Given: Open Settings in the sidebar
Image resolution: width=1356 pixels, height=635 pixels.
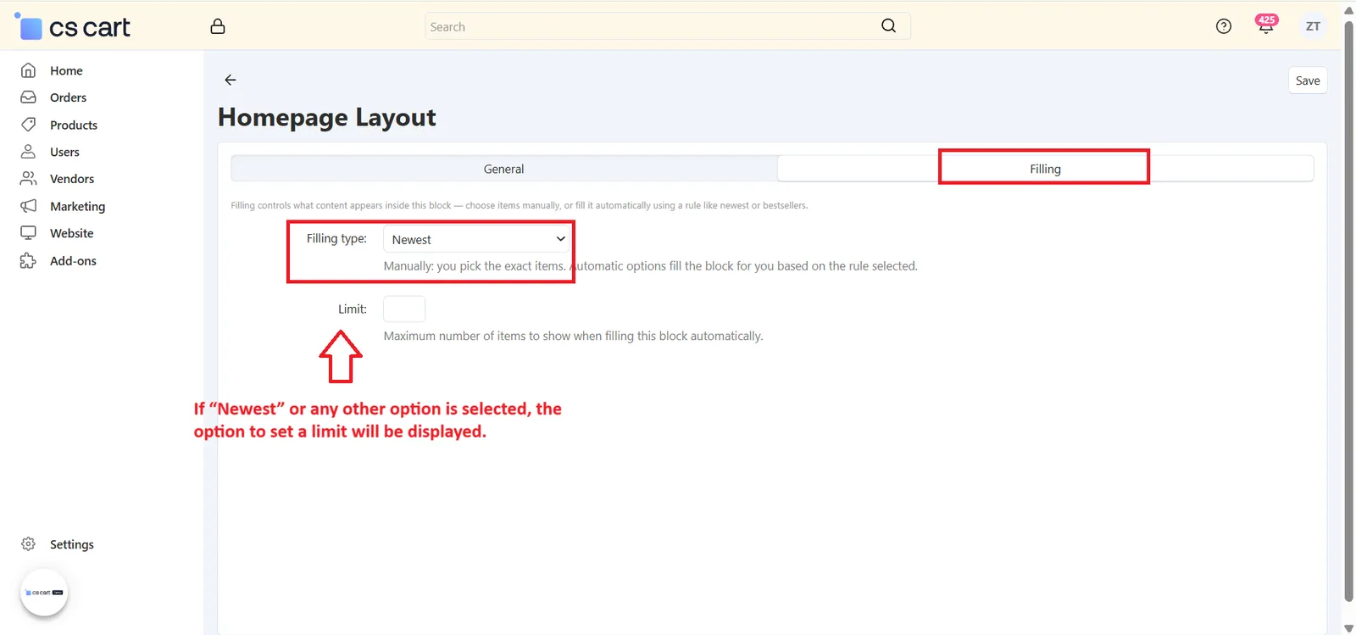Looking at the screenshot, I should (71, 544).
